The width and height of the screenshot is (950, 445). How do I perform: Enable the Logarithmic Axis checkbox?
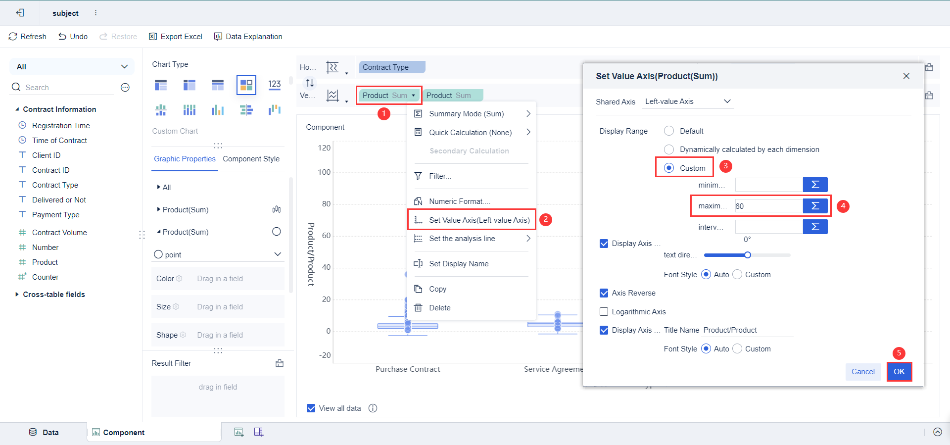point(604,312)
